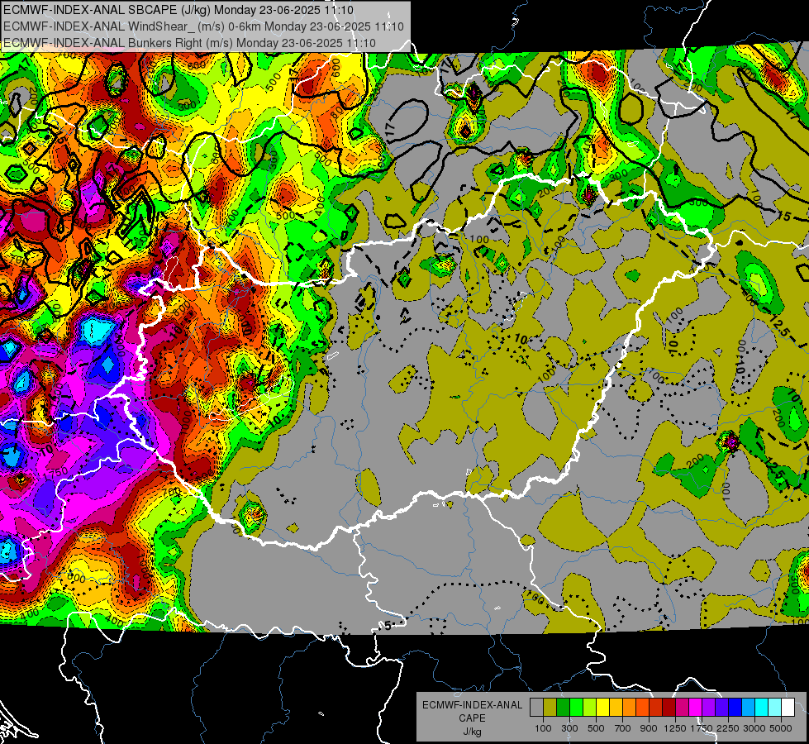
Task: Click the Bunkers Right (m/s) header line
Action: point(189,43)
